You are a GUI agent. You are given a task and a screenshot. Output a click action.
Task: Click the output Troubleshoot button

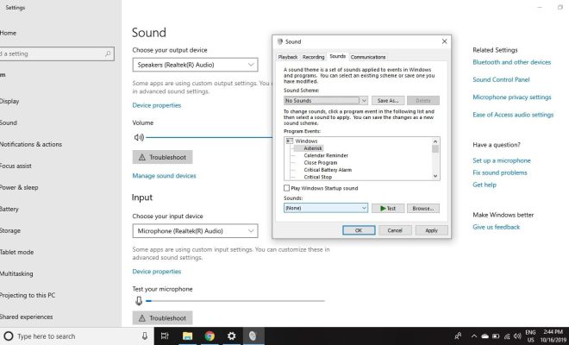click(x=163, y=157)
